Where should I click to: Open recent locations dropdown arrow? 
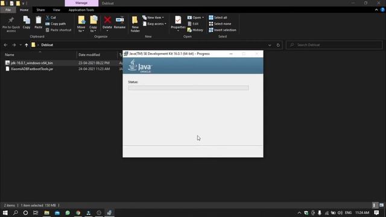(21, 45)
